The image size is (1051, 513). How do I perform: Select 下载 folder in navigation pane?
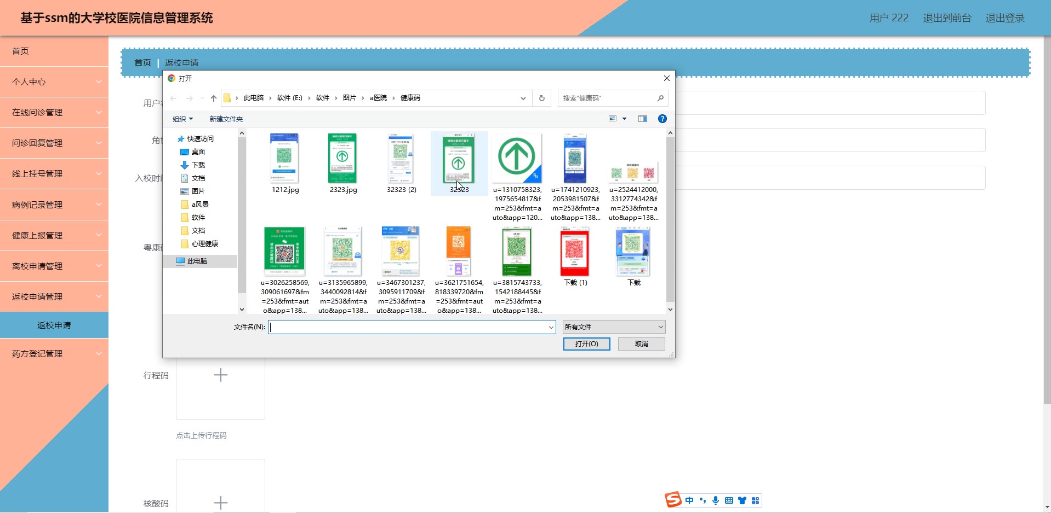[x=198, y=165]
